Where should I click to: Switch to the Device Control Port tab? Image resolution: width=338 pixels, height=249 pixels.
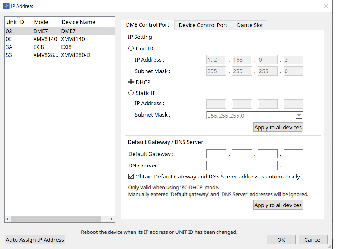coord(203,25)
